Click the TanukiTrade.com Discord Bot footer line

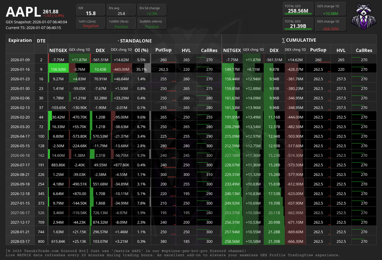pos(126,251)
